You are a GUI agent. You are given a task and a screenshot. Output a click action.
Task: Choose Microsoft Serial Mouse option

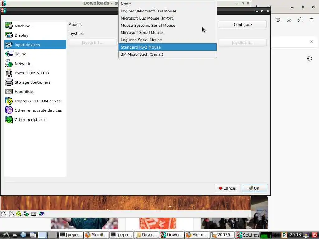click(x=167, y=32)
